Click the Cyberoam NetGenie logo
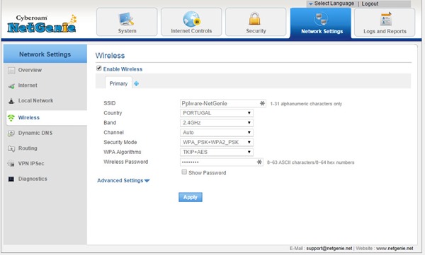The image size is (425, 255). point(42,24)
